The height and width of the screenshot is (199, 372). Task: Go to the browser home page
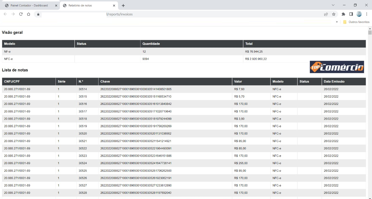point(28,14)
